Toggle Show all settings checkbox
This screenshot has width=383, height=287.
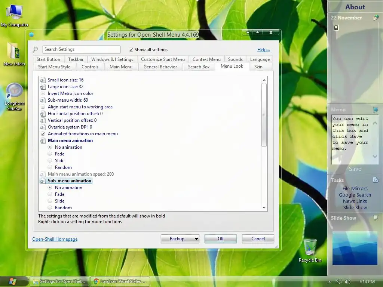(131, 50)
